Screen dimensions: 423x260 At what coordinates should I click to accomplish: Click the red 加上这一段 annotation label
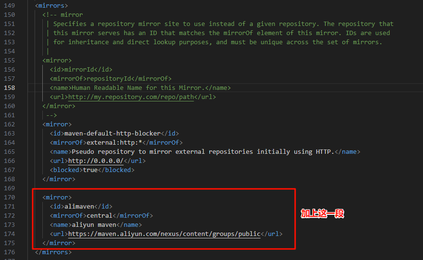pos(323,214)
